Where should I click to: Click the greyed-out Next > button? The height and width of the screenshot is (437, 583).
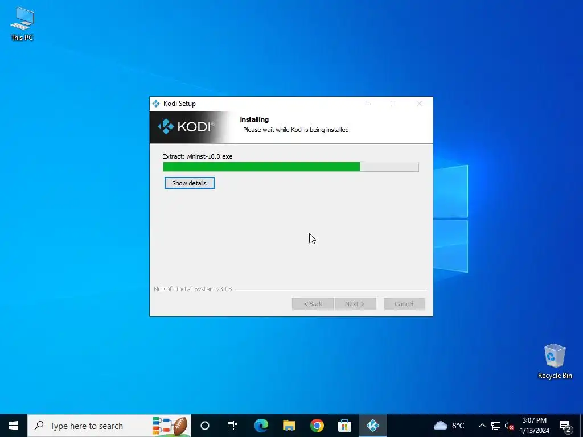355,304
